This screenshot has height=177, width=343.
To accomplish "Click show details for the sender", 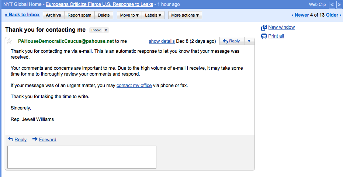I will click(162, 41).
